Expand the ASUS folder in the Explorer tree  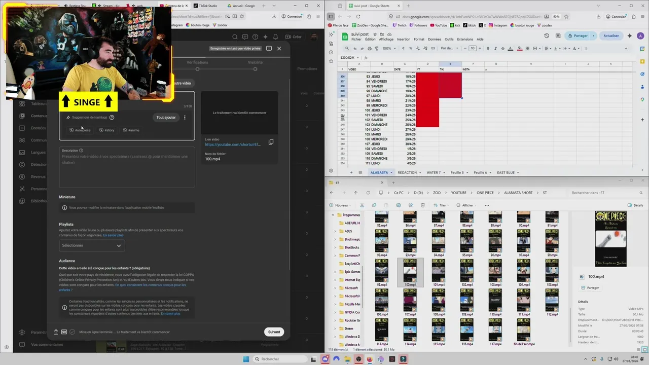(x=335, y=231)
